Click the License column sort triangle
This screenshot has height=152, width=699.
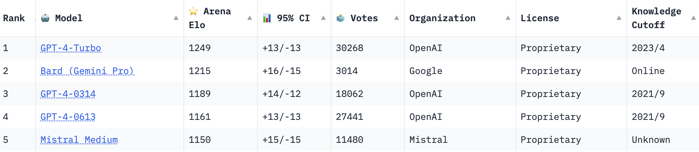619,18
